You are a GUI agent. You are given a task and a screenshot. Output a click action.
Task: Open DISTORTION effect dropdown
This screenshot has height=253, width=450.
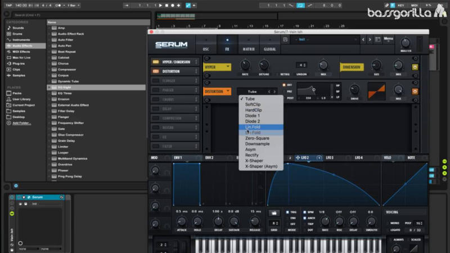click(217, 92)
